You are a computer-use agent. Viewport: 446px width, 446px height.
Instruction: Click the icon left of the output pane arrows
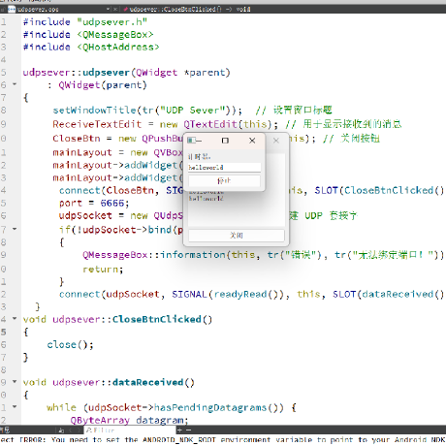pos(61,430)
